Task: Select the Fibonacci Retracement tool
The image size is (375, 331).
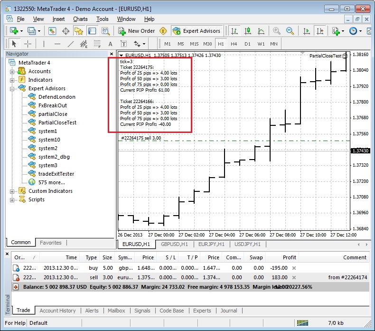Action: coord(97,44)
